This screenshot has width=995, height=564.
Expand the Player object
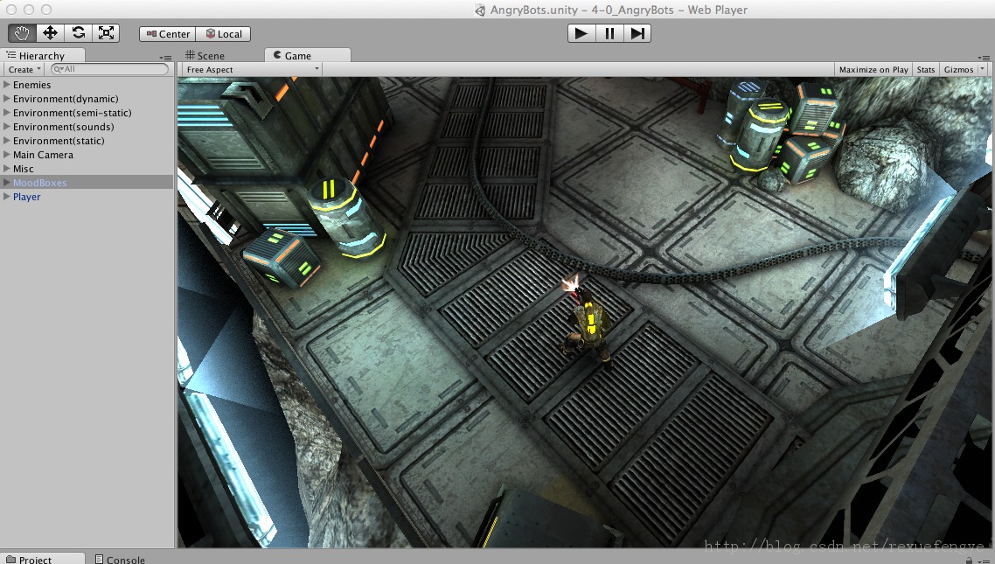coord(6,196)
